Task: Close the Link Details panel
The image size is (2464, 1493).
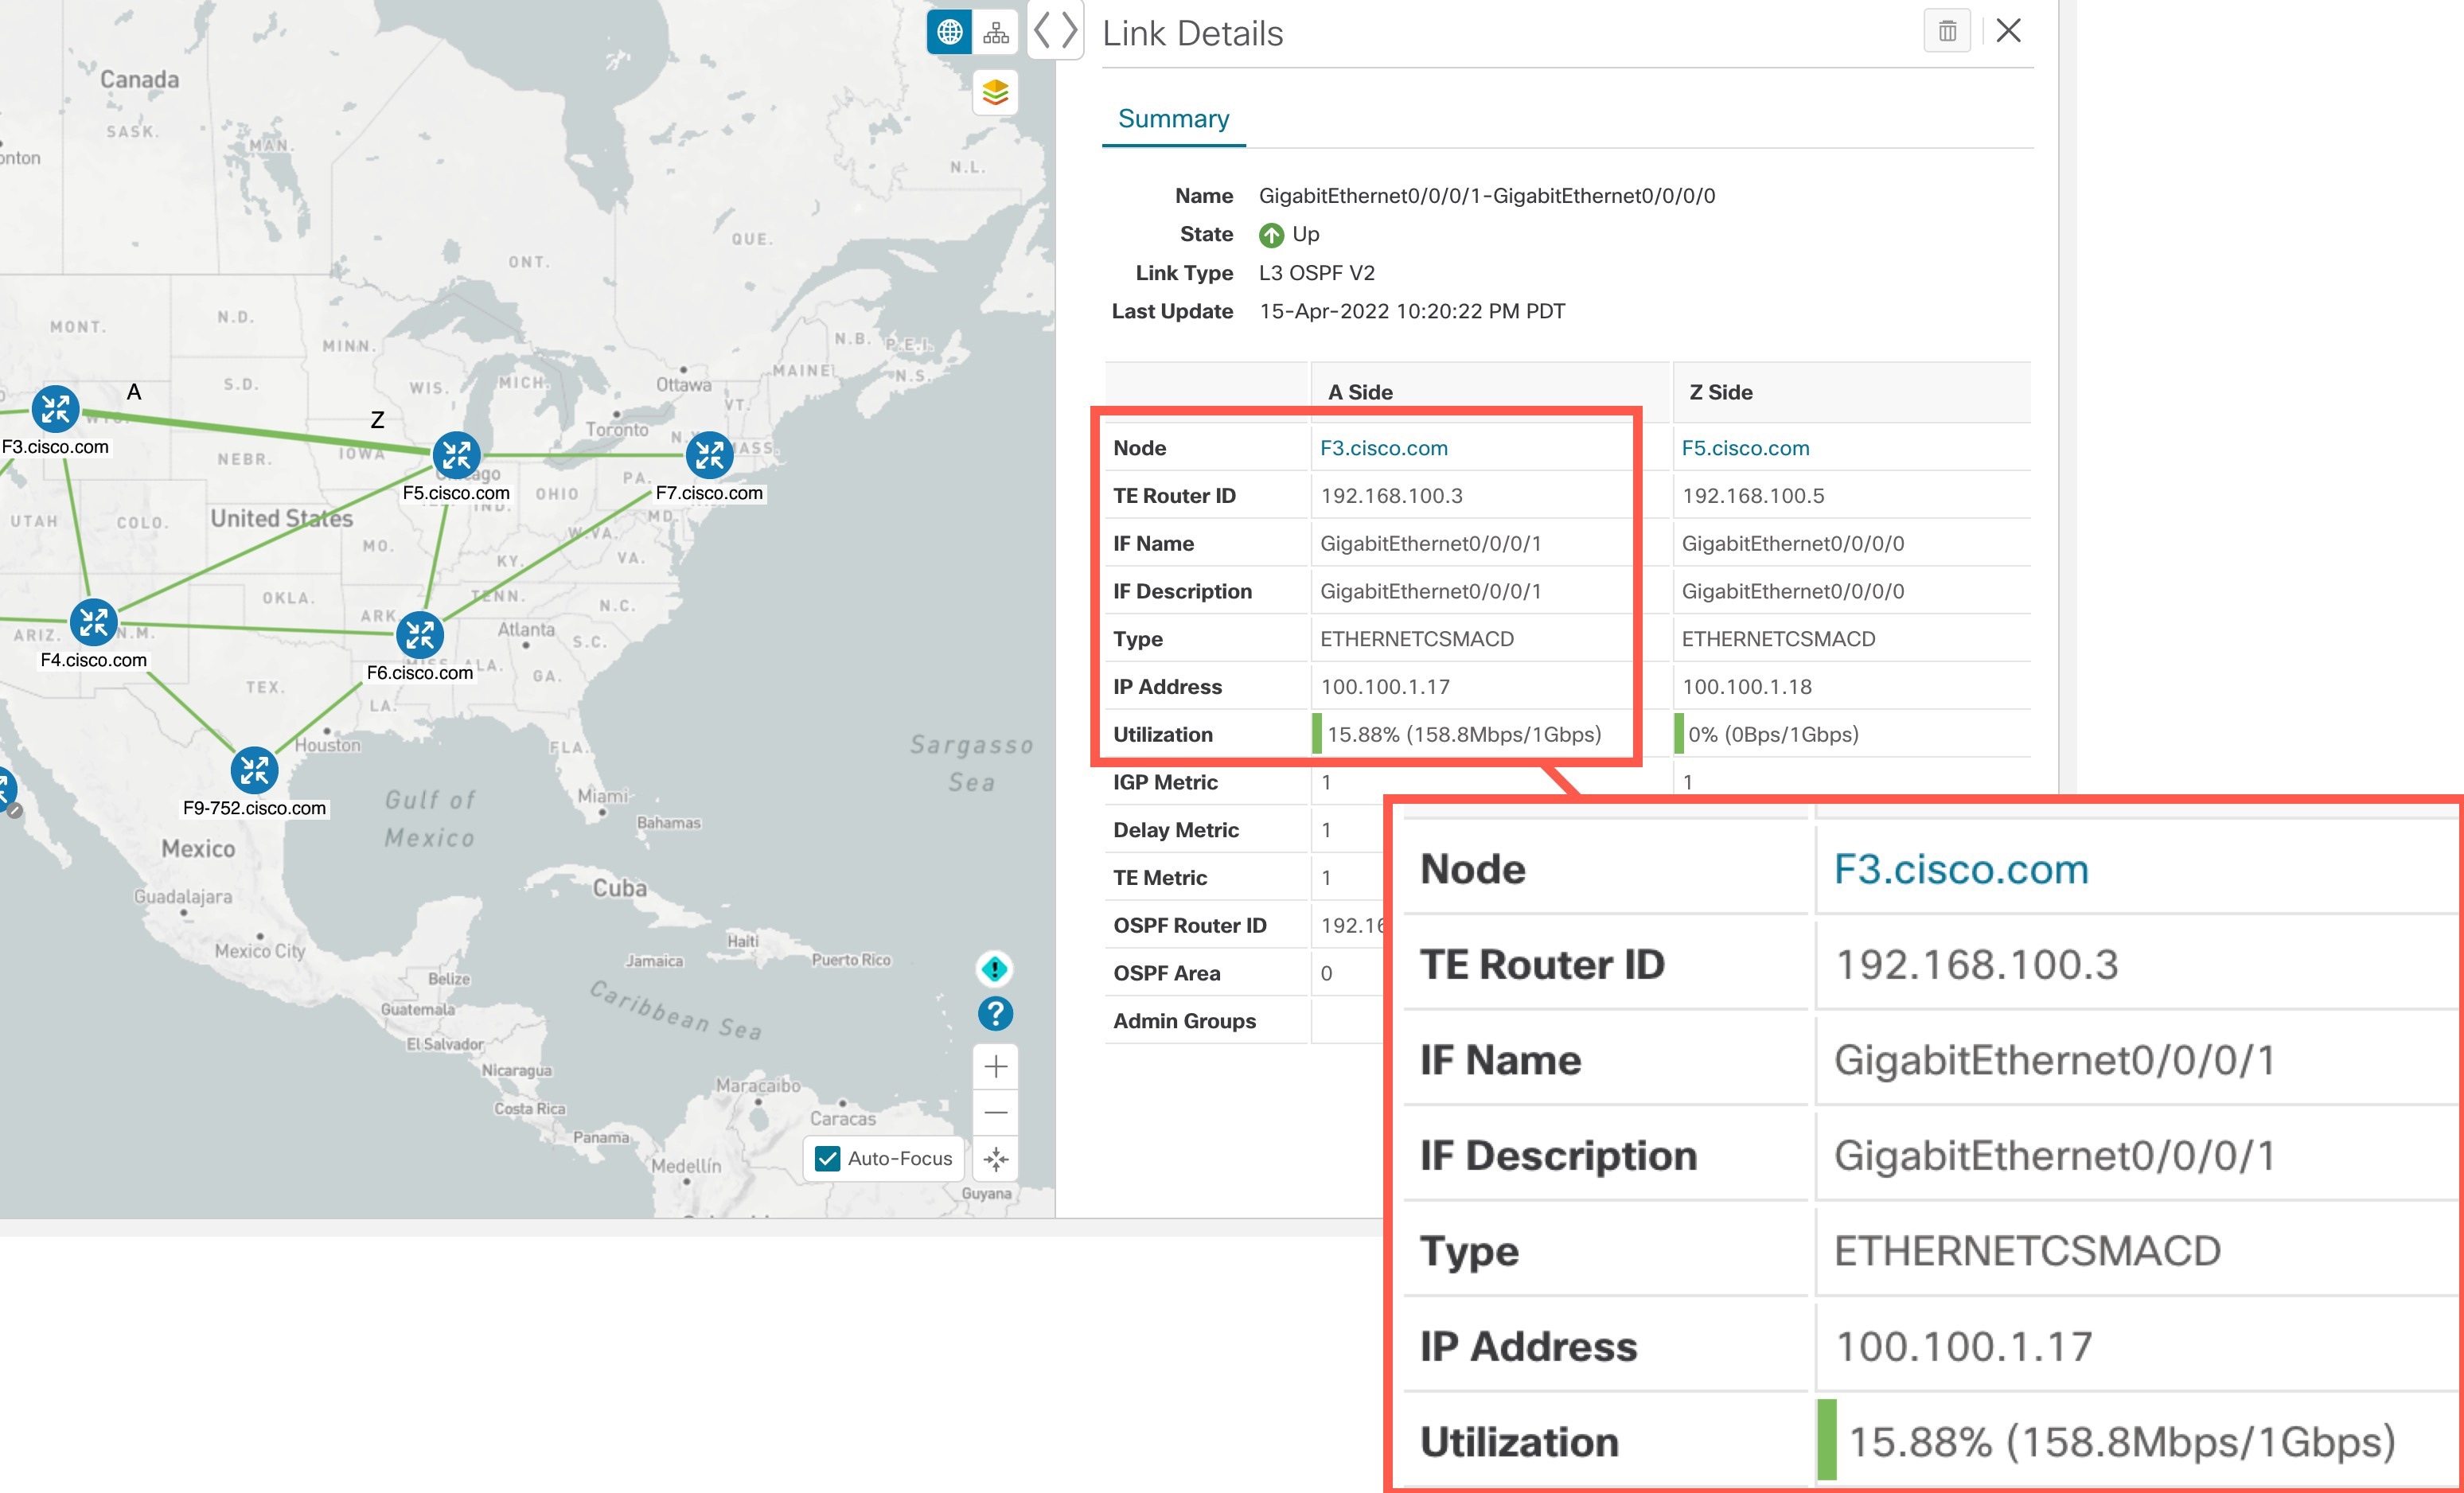Action: click(2005, 30)
